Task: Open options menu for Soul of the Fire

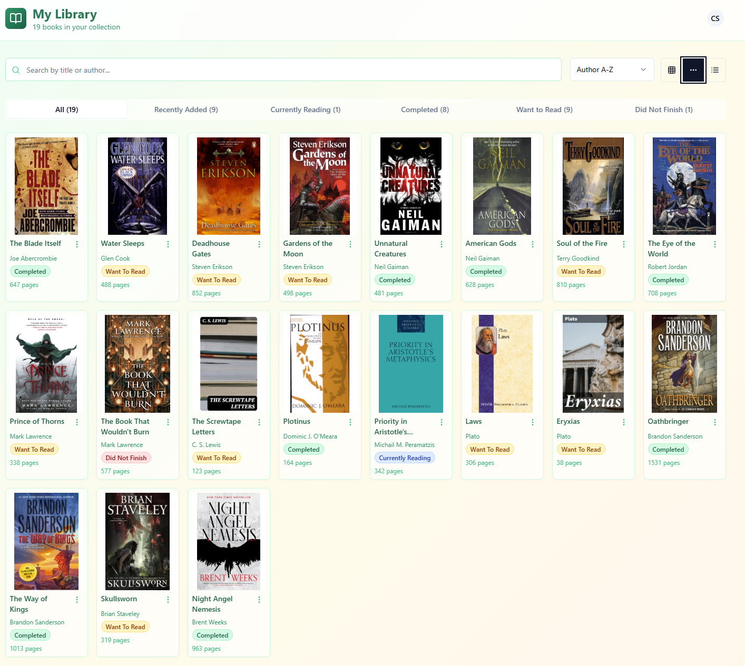Action: coord(624,244)
